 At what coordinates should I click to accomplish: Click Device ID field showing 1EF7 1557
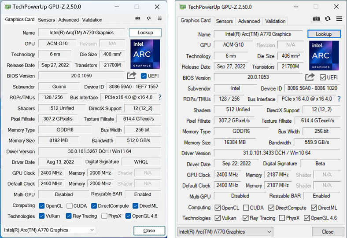point(134,87)
